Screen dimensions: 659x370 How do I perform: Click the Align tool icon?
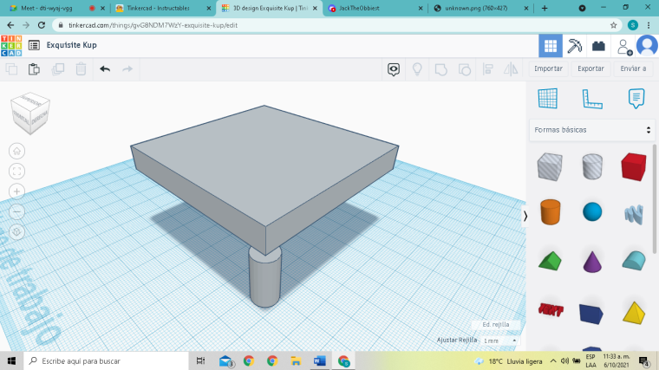coord(487,69)
